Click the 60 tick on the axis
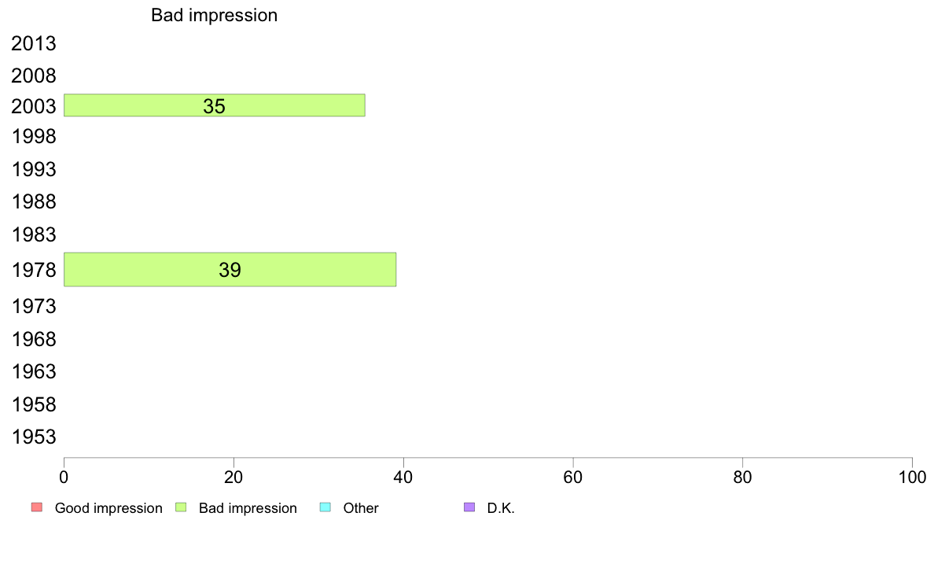 [573, 477]
